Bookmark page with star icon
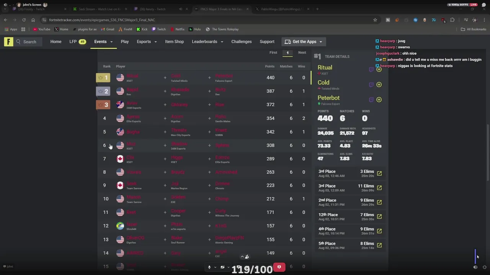This screenshot has height=275, width=490. click(x=375, y=20)
